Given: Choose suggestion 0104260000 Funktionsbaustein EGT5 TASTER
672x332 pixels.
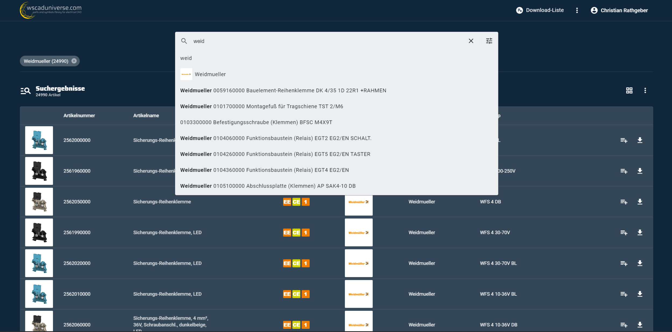Looking at the screenshot, I should point(337,154).
